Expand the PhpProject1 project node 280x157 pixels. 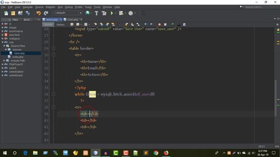2,64
